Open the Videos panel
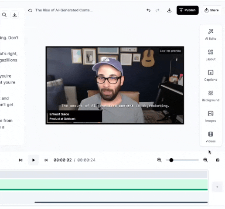 [211, 137]
